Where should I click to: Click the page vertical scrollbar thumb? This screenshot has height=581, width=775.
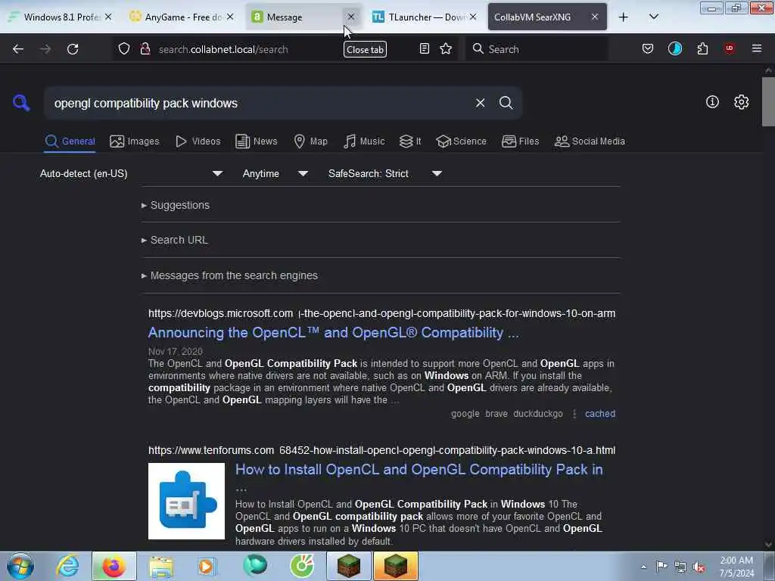[768, 101]
